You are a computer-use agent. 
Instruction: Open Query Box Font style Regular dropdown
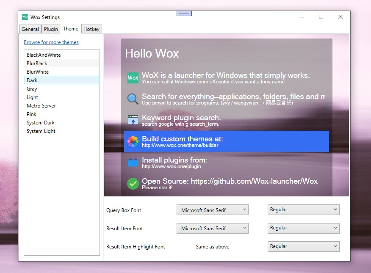[x=304, y=210]
